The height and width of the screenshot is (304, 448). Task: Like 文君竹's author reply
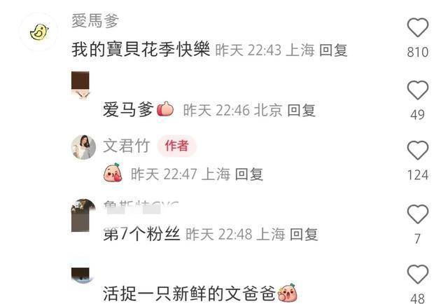click(x=417, y=150)
